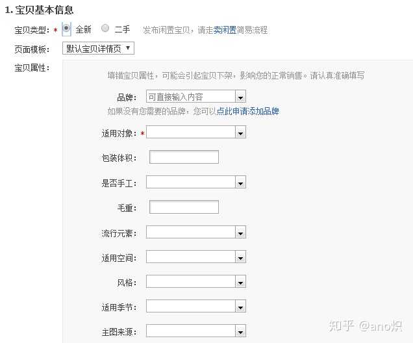Click 点此申请添加品牌 link
Screen dimensions: 413x343
247,111
